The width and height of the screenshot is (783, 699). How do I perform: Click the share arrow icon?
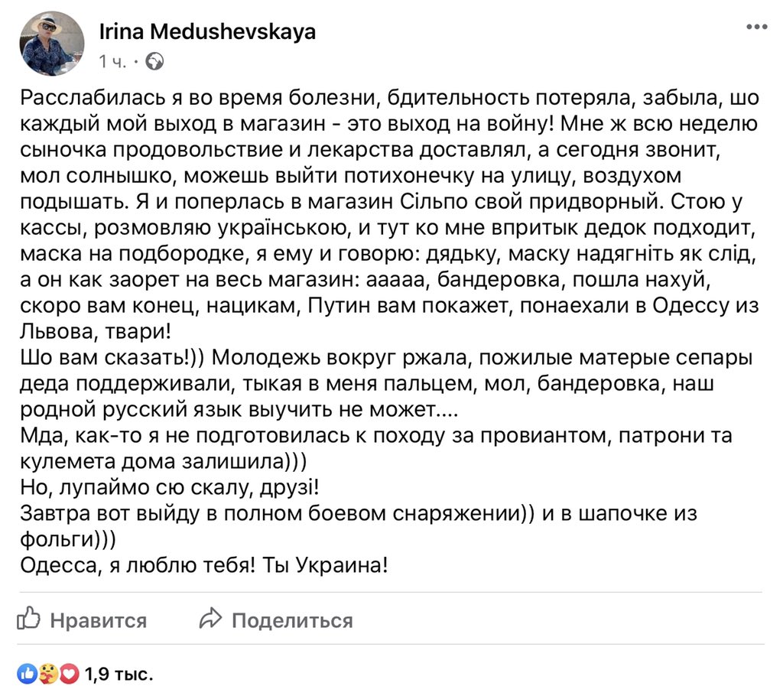[x=210, y=619]
